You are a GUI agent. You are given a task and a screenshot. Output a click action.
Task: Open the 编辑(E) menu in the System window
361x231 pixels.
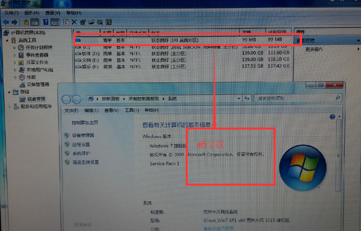coord(91,111)
